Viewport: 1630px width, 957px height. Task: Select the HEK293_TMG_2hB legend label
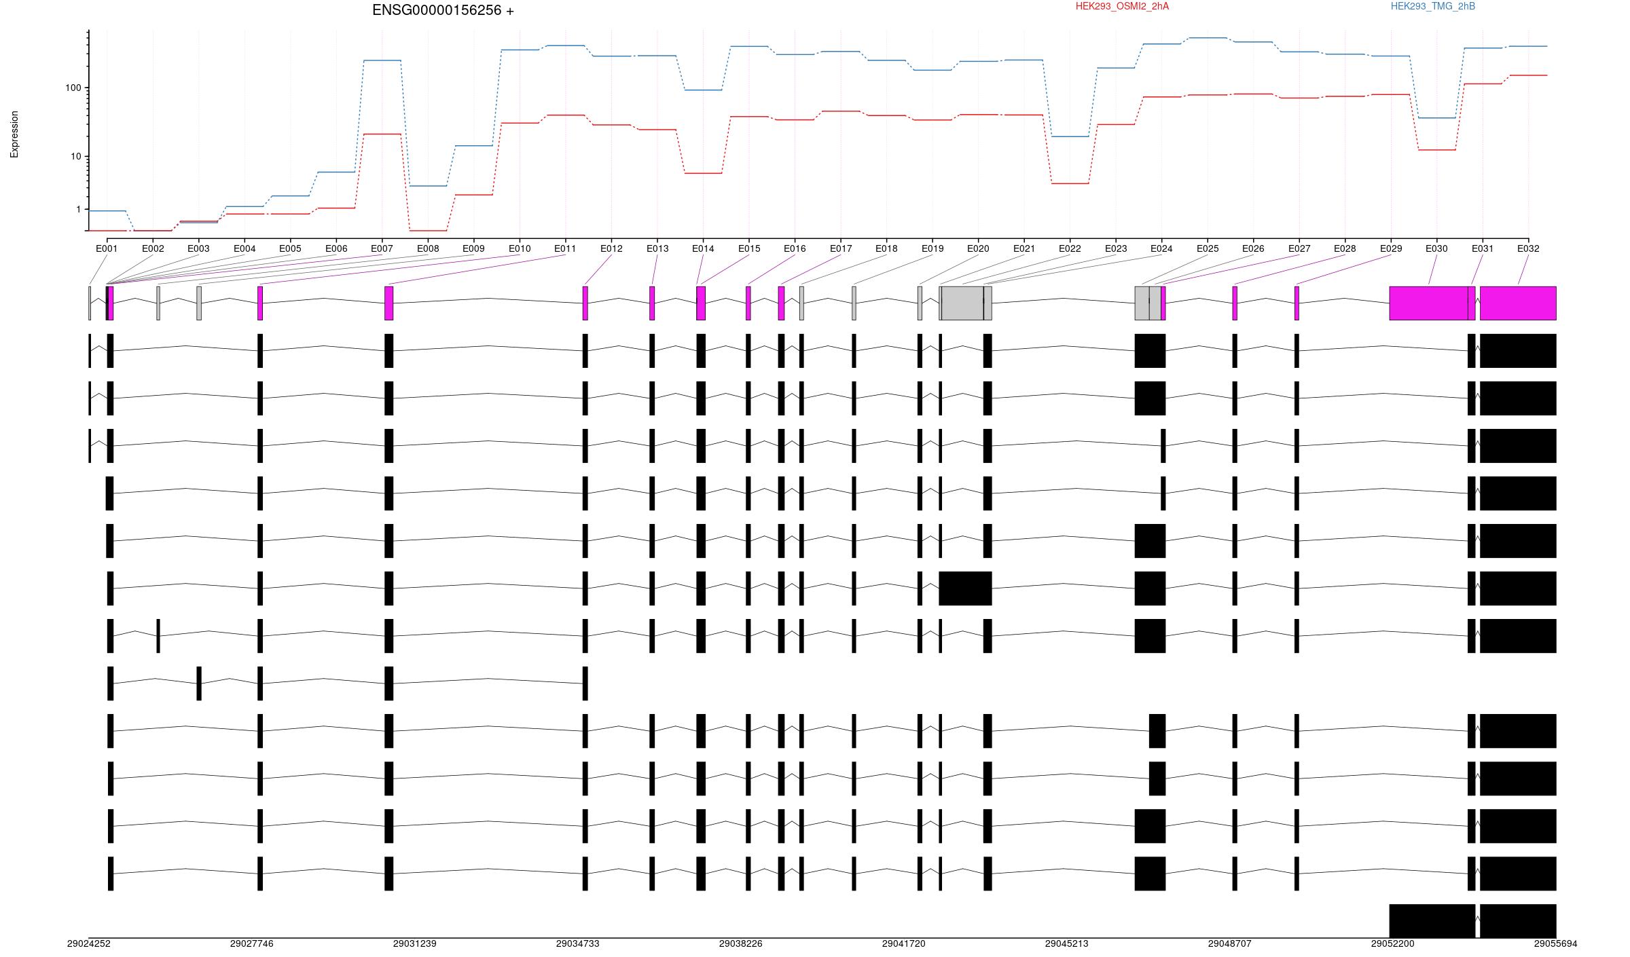pyautogui.click(x=1433, y=6)
